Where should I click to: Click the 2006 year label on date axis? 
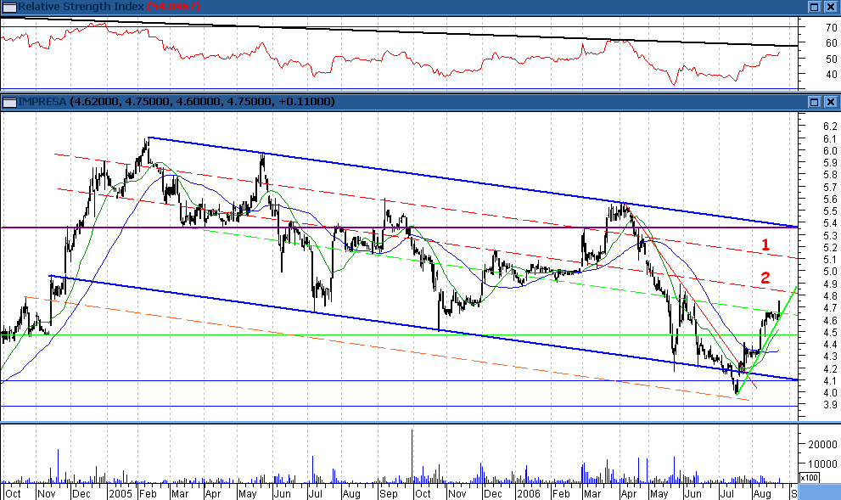[529, 493]
